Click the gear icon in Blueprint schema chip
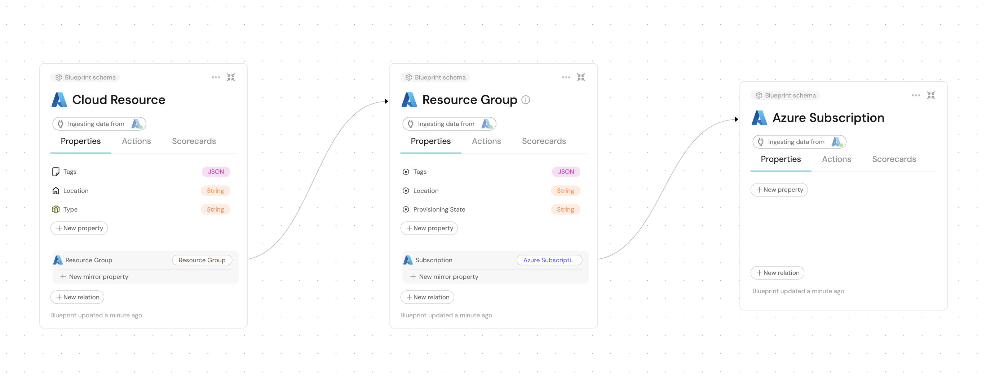Screen dimensions: 995x385 point(59,77)
